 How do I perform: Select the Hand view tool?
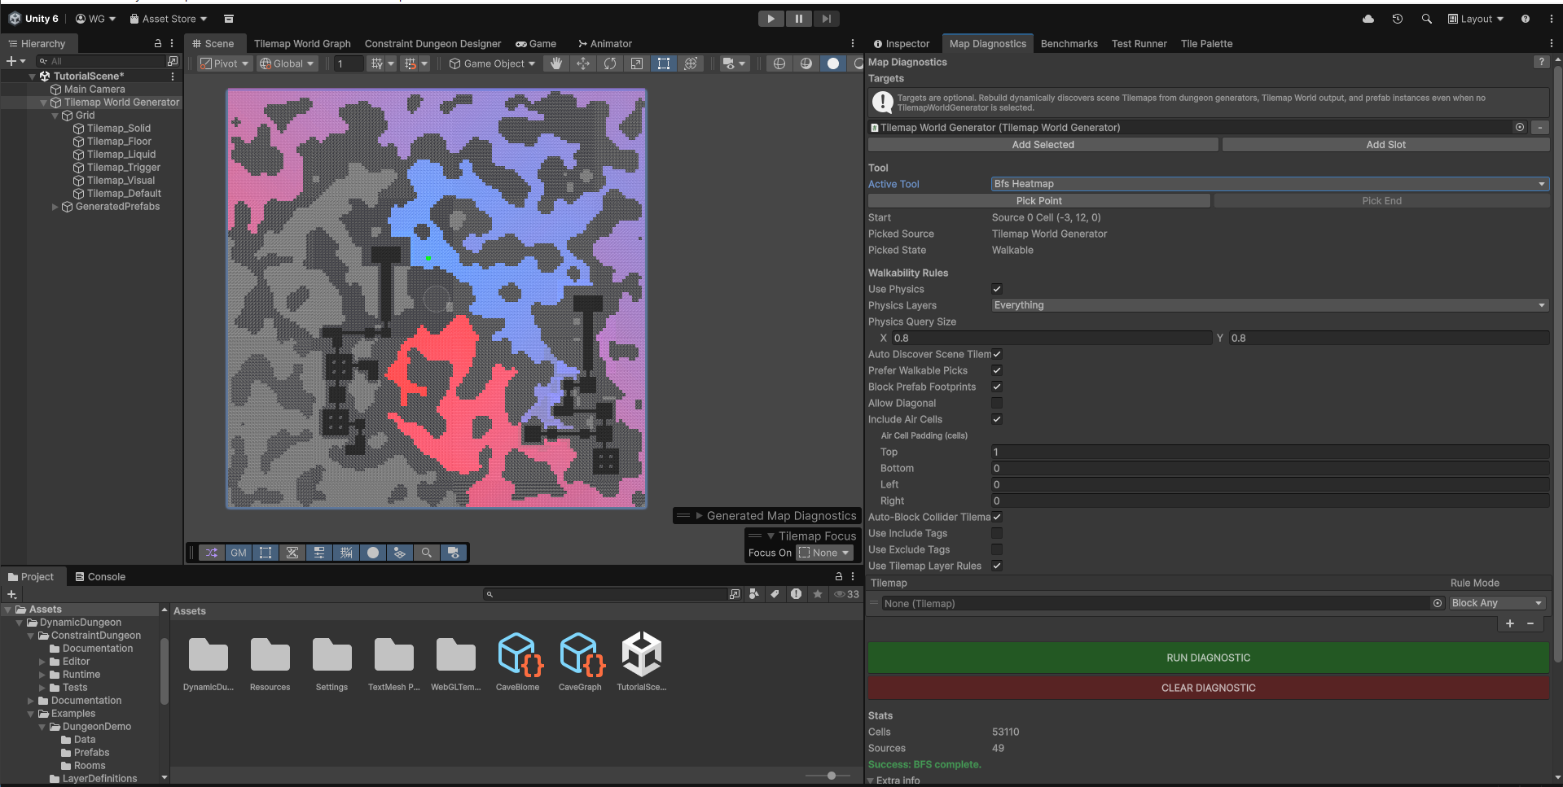[556, 63]
